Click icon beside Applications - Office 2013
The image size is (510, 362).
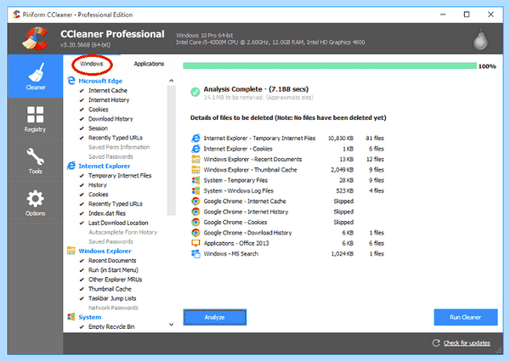195,243
